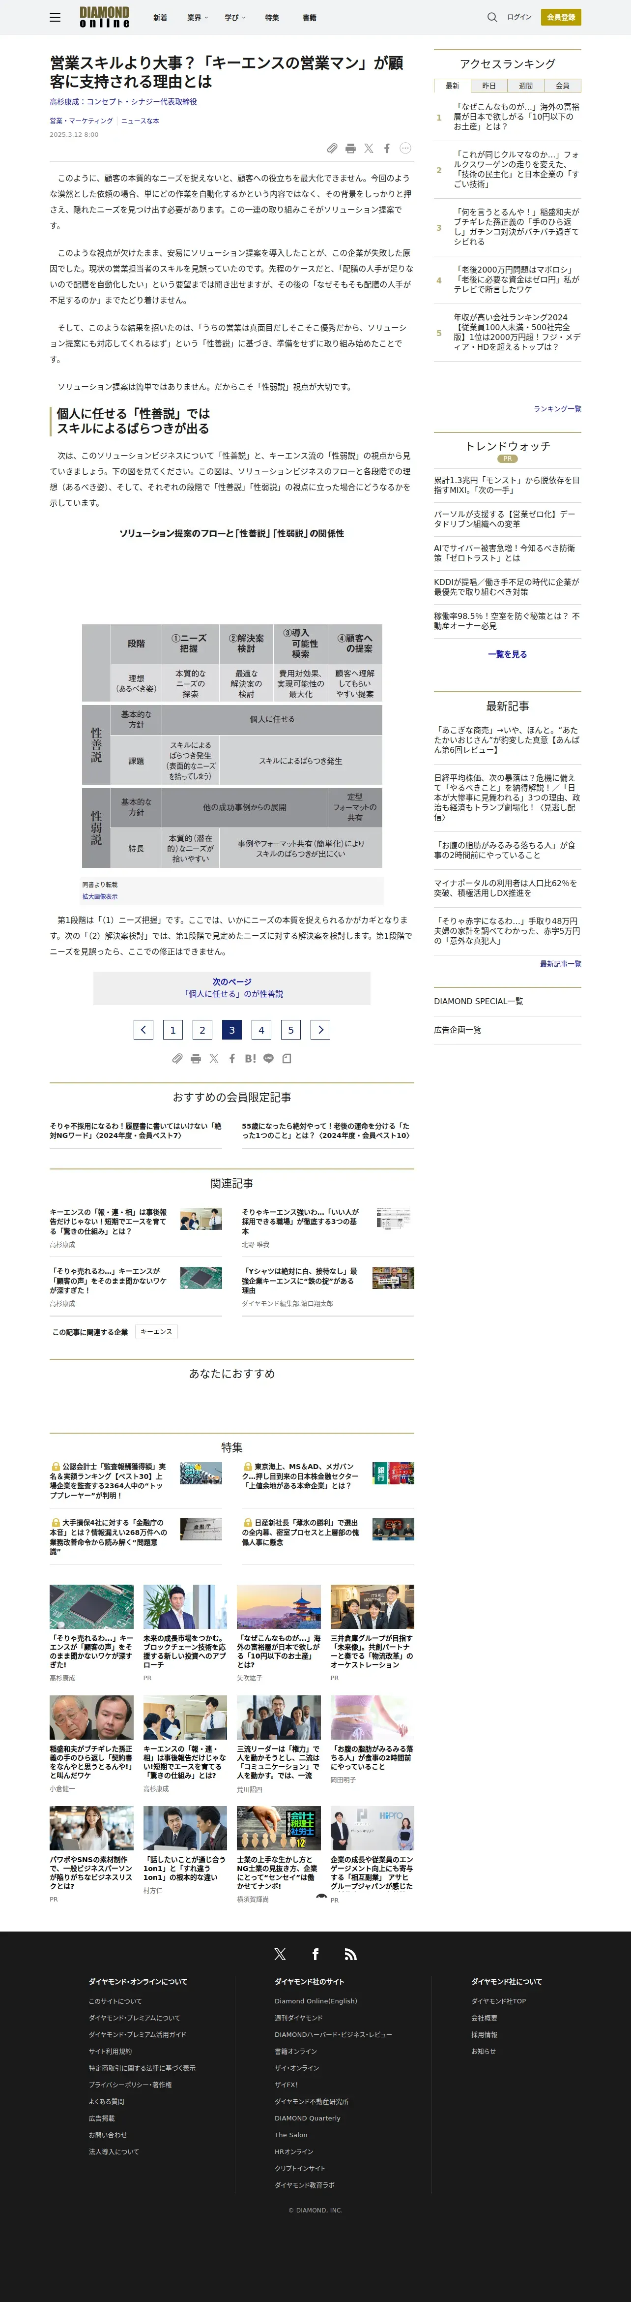Open the footer Facebook icon
631x2302 pixels.
315,1954
